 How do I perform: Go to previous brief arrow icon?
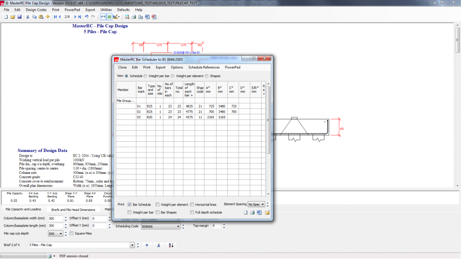60,17
